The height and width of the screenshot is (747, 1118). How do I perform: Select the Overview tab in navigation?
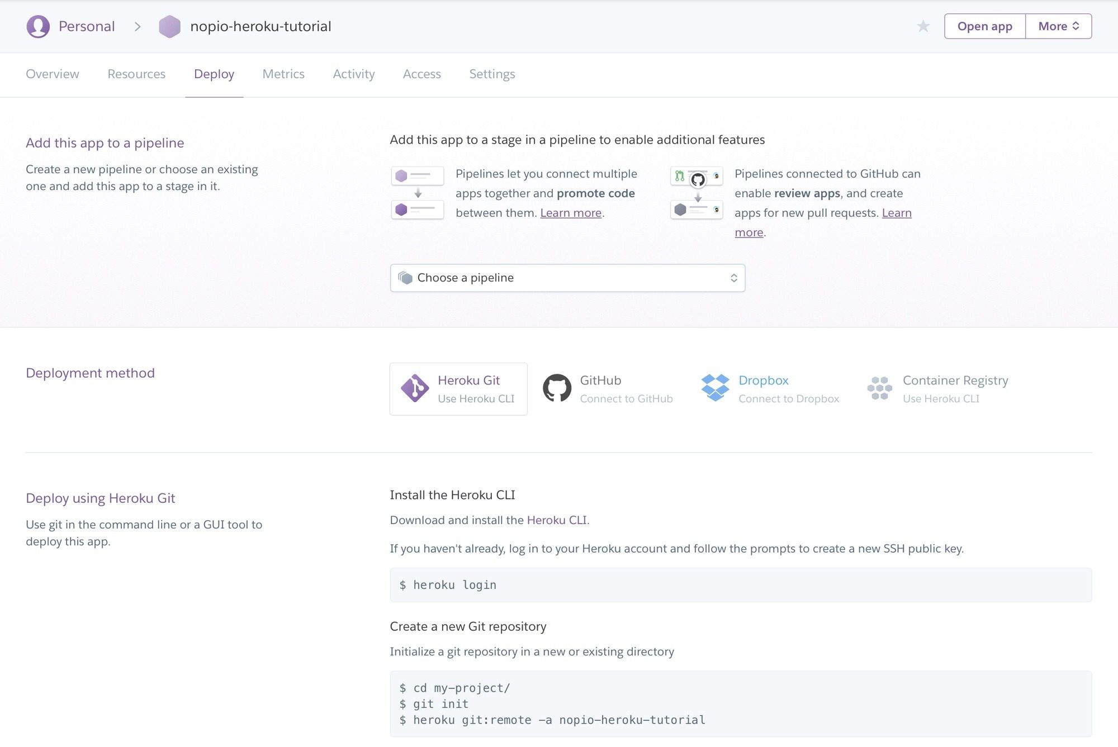tap(53, 73)
